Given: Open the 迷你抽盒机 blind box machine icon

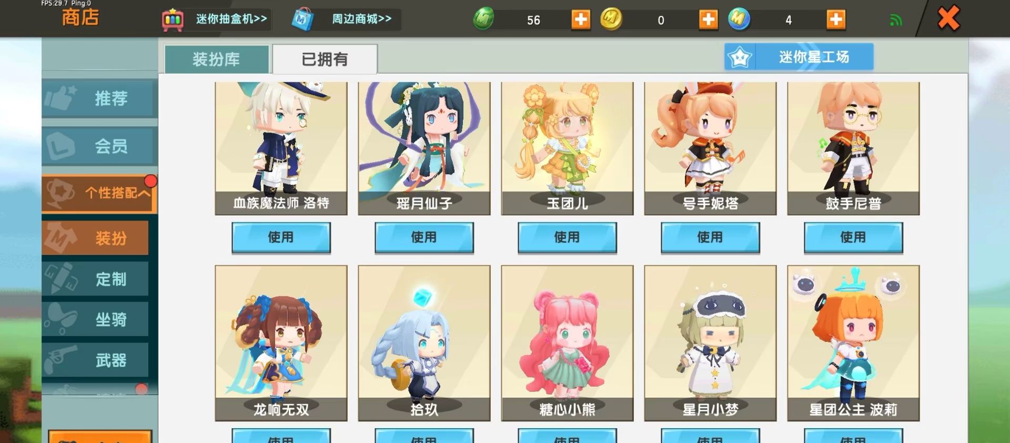Looking at the screenshot, I should [173, 19].
